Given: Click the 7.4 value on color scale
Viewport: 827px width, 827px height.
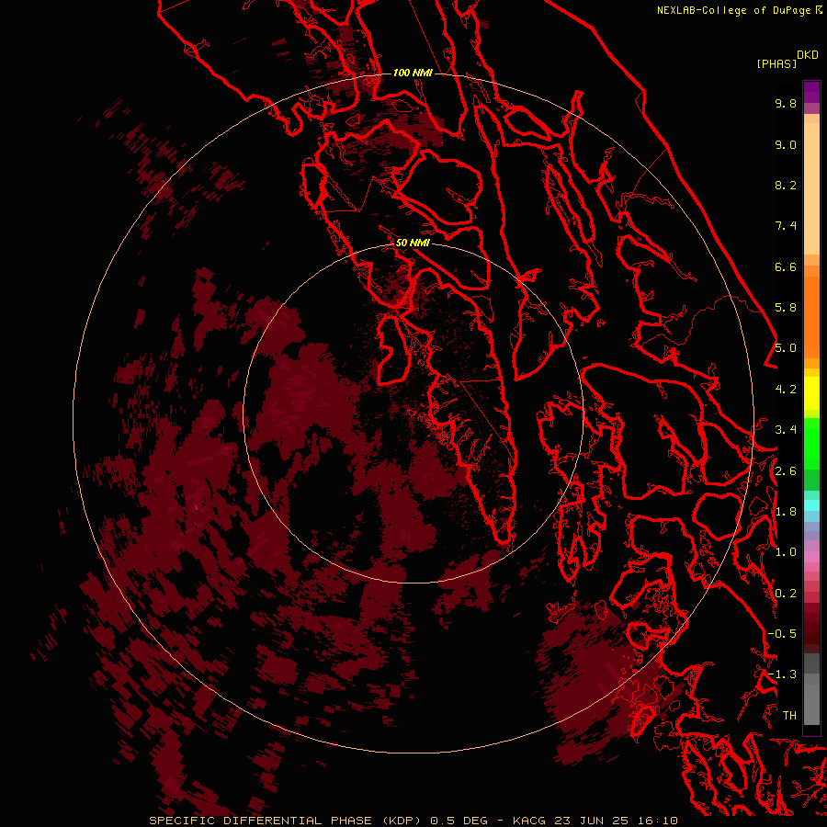Looking at the screenshot, I should click(786, 226).
